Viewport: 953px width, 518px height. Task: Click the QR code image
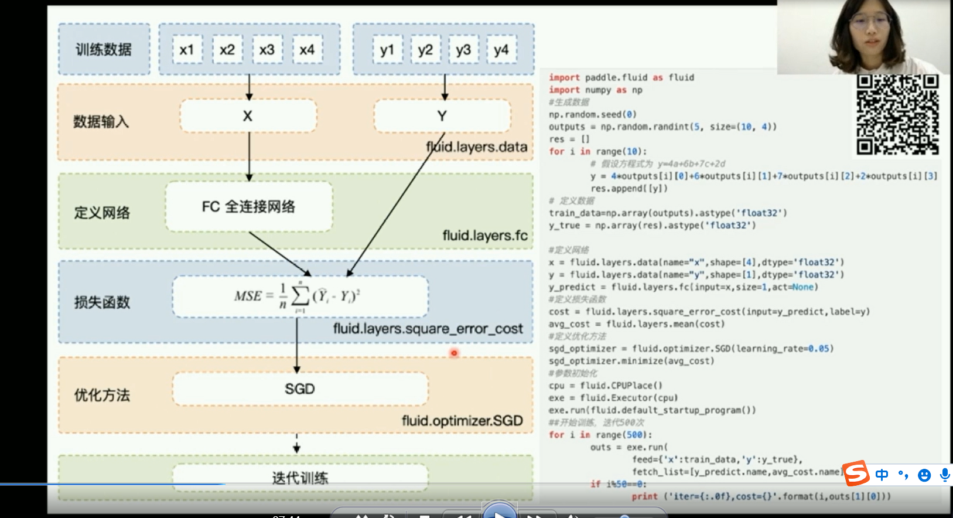click(x=897, y=115)
